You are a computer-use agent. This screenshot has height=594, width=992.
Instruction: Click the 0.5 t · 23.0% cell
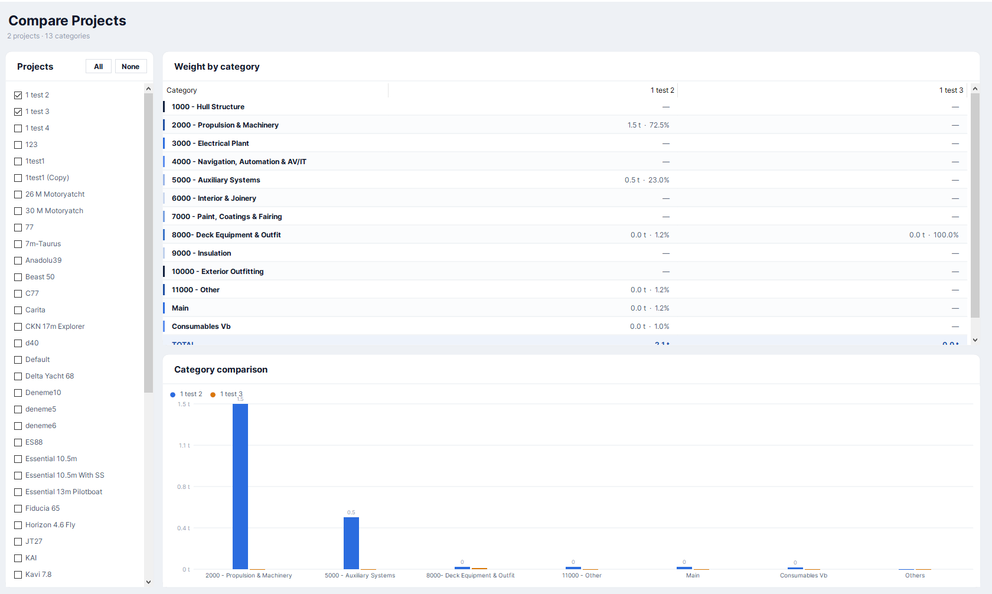647,180
